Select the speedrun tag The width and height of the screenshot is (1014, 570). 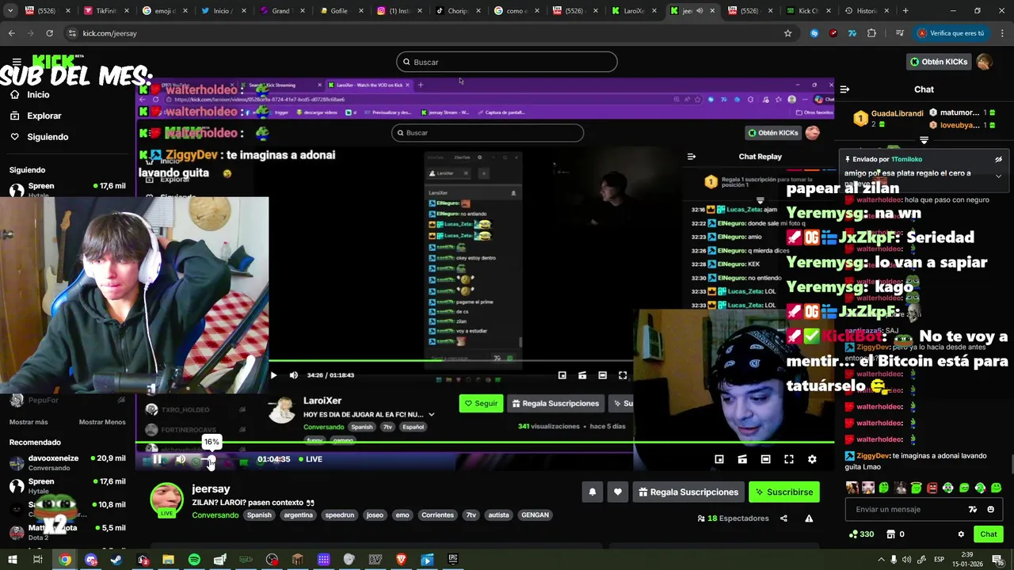(x=340, y=515)
